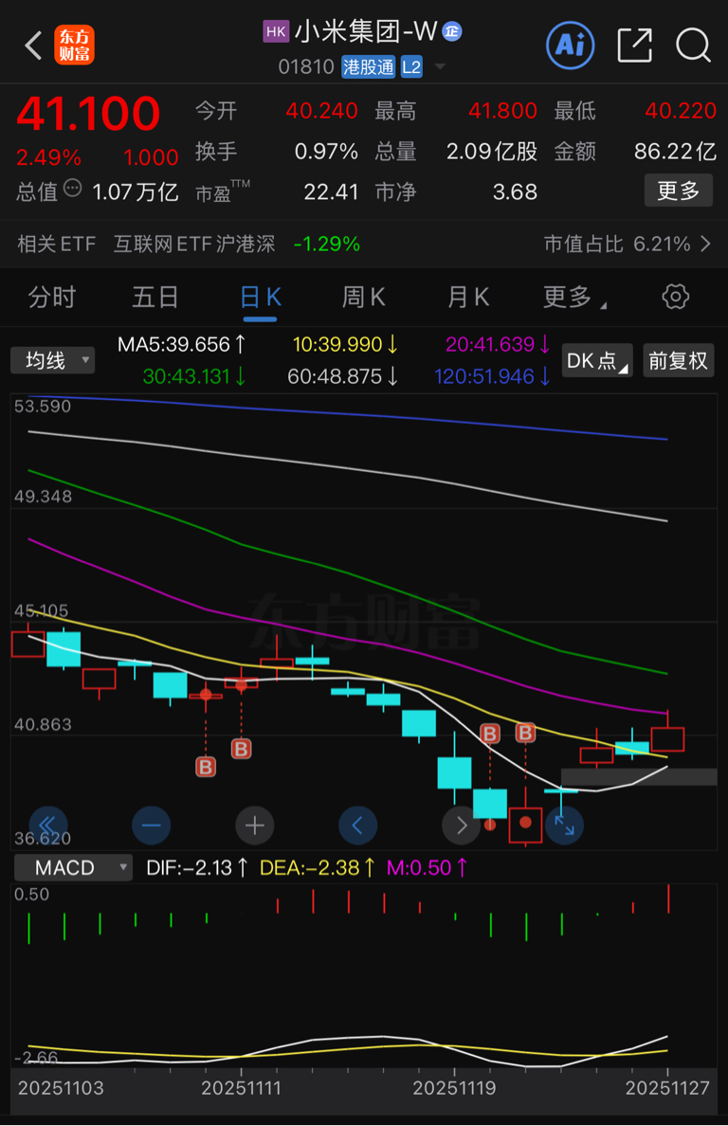
Task: Tap the 换手 0.97% value
Action: pos(326,152)
